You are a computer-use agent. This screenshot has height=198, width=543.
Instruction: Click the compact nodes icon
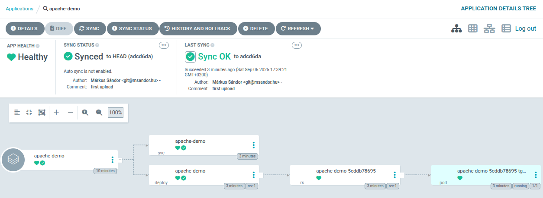pos(29,112)
